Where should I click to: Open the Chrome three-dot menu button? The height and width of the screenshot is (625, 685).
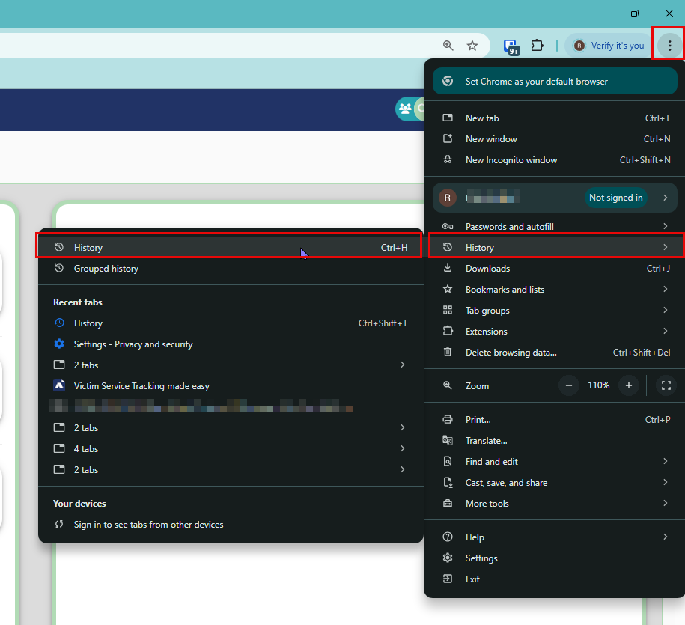point(669,46)
